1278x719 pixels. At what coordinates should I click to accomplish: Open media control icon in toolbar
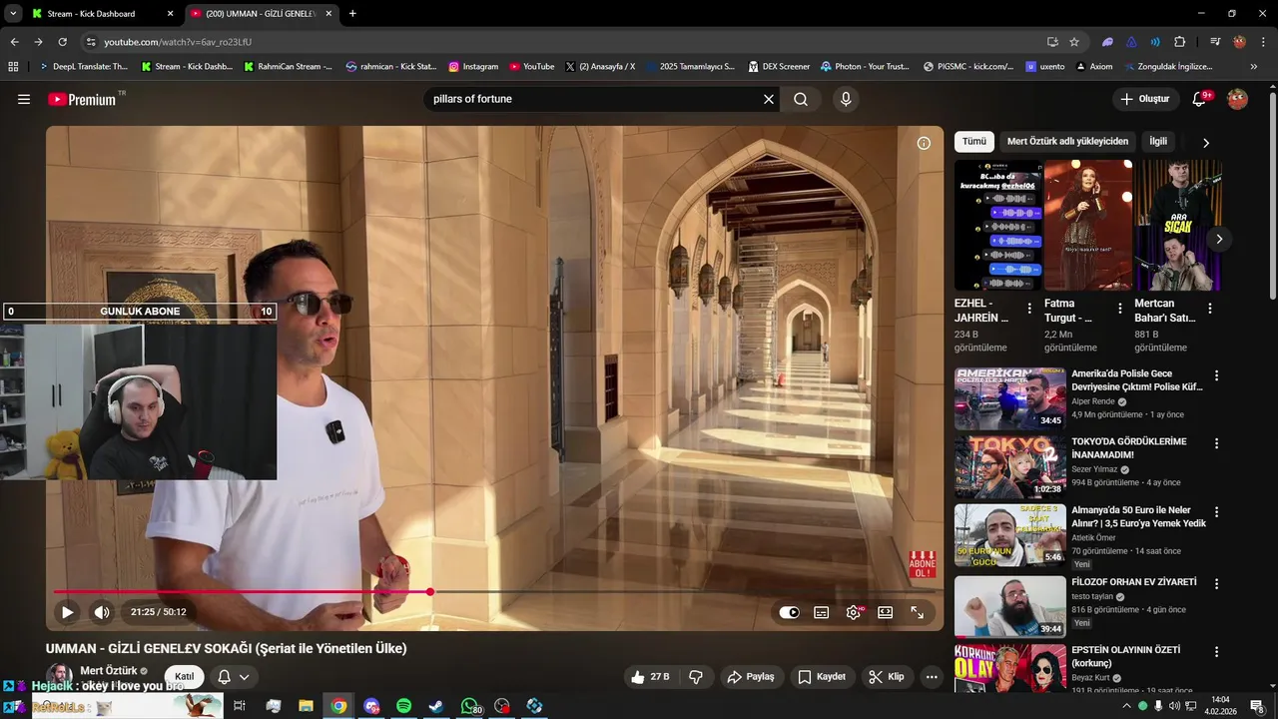coord(1215,42)
